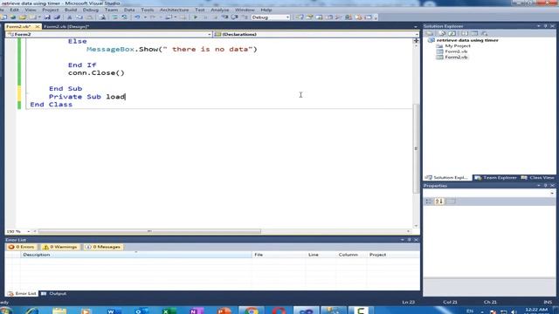The height and width of the screenshot is (314, 559).
Task: Open Google Chrome from the taskbar
Action: pyautogui.click(x=251, y=311)
